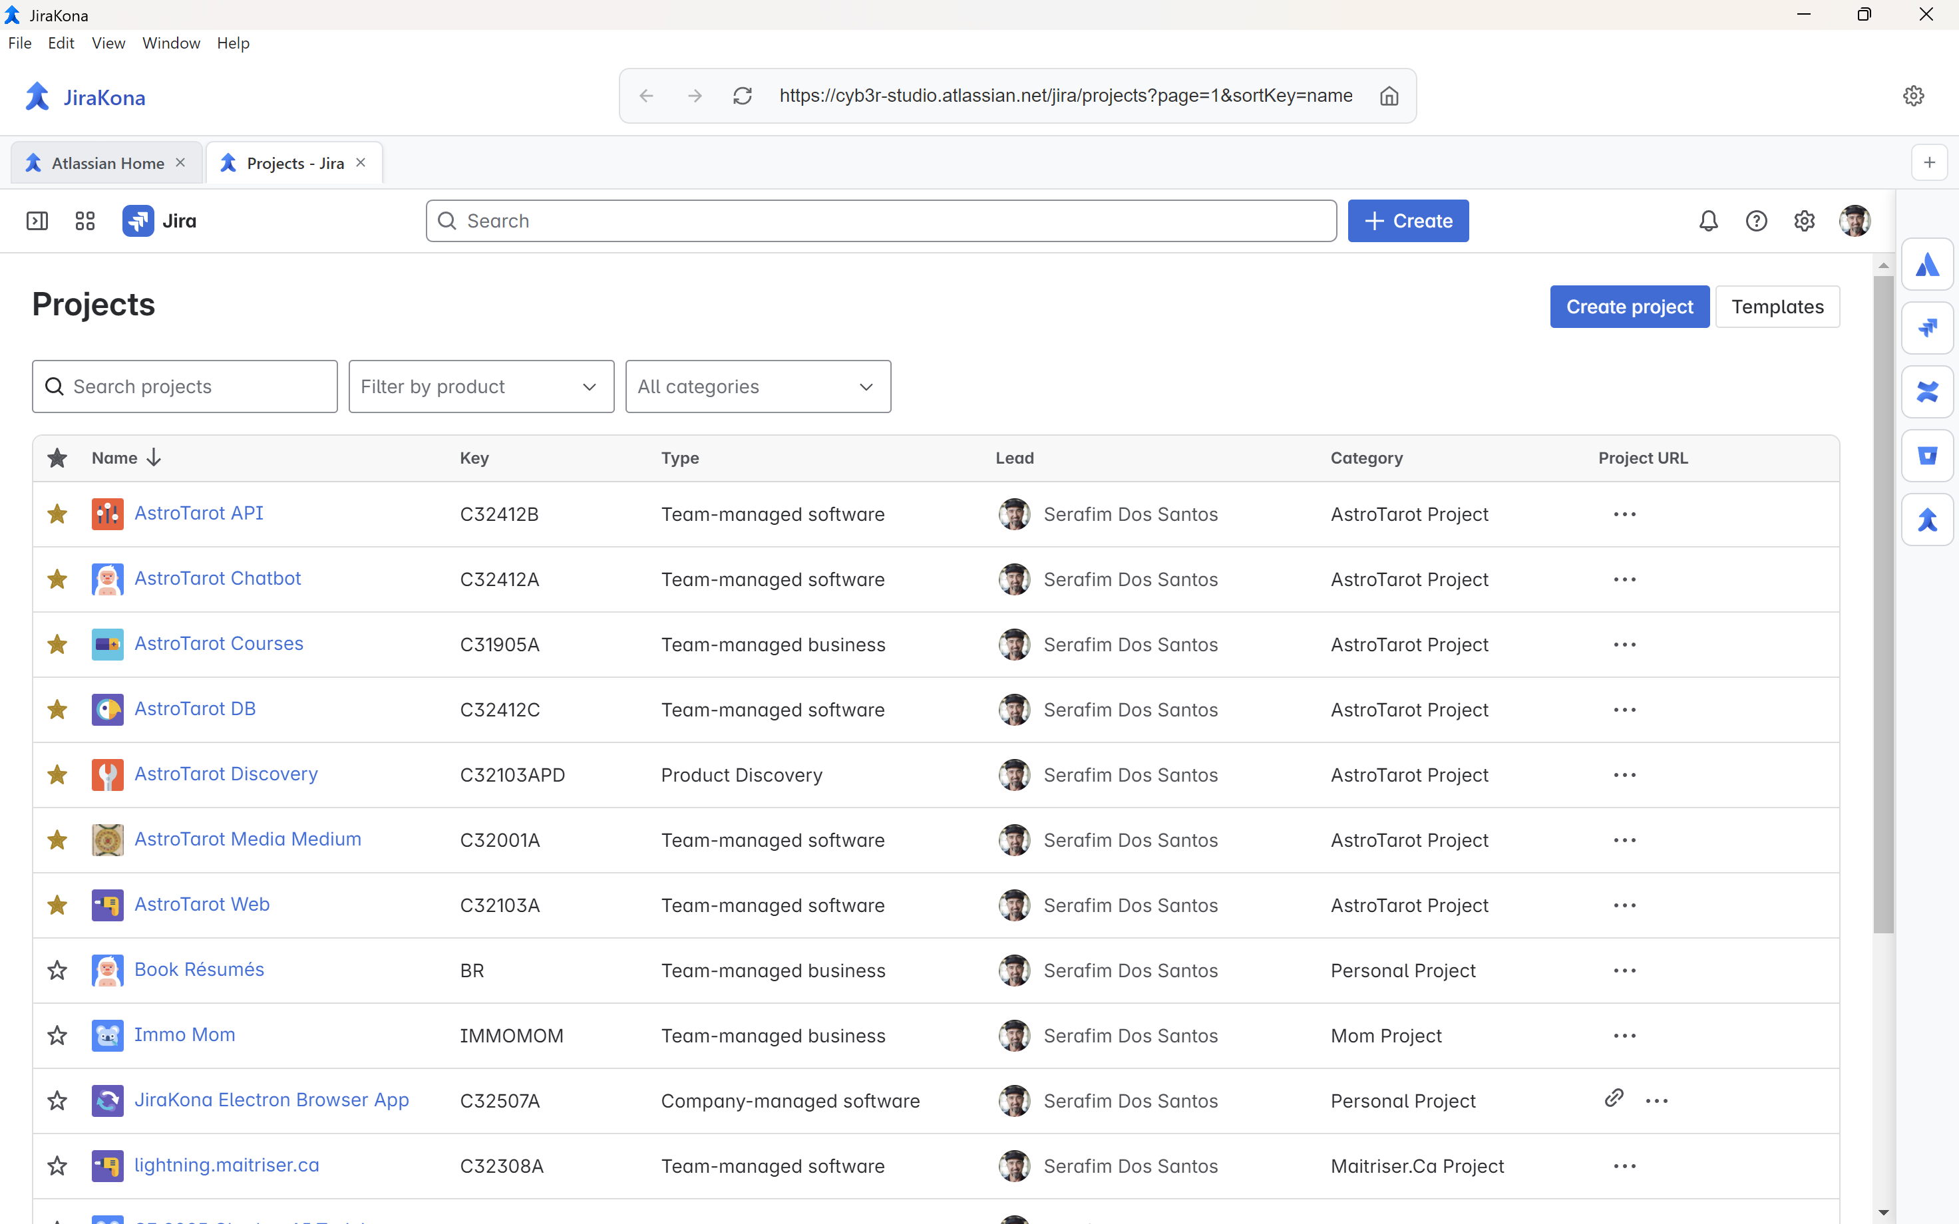This screenshot has height=1224, width=1959.
Task: Open more actions for AstroTarot Chatbot row
Action: (1624, 579)
